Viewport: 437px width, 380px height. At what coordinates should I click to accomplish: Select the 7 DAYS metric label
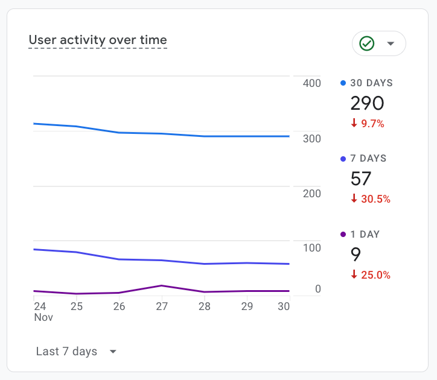[368, 159]
